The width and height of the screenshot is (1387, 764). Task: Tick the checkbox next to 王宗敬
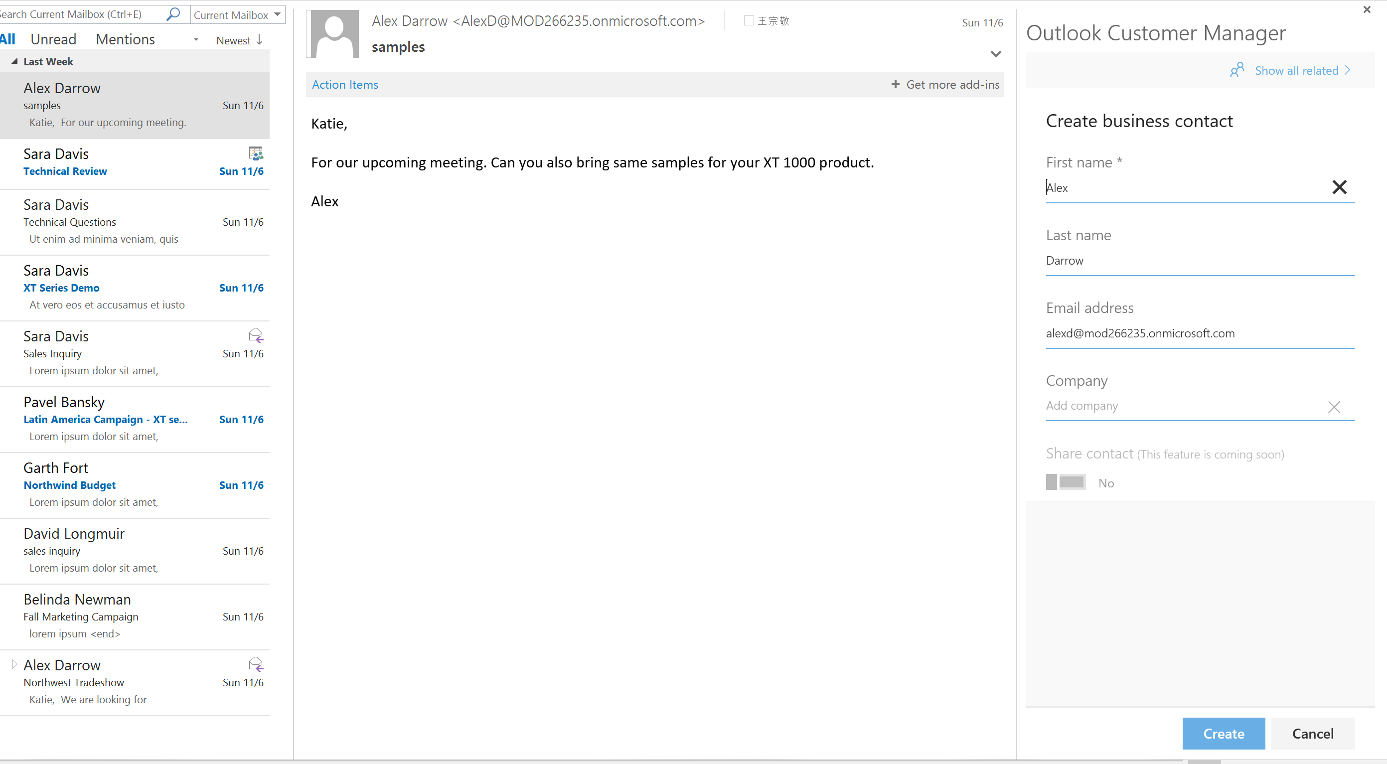pyautogui.click(x=749, y=20)
